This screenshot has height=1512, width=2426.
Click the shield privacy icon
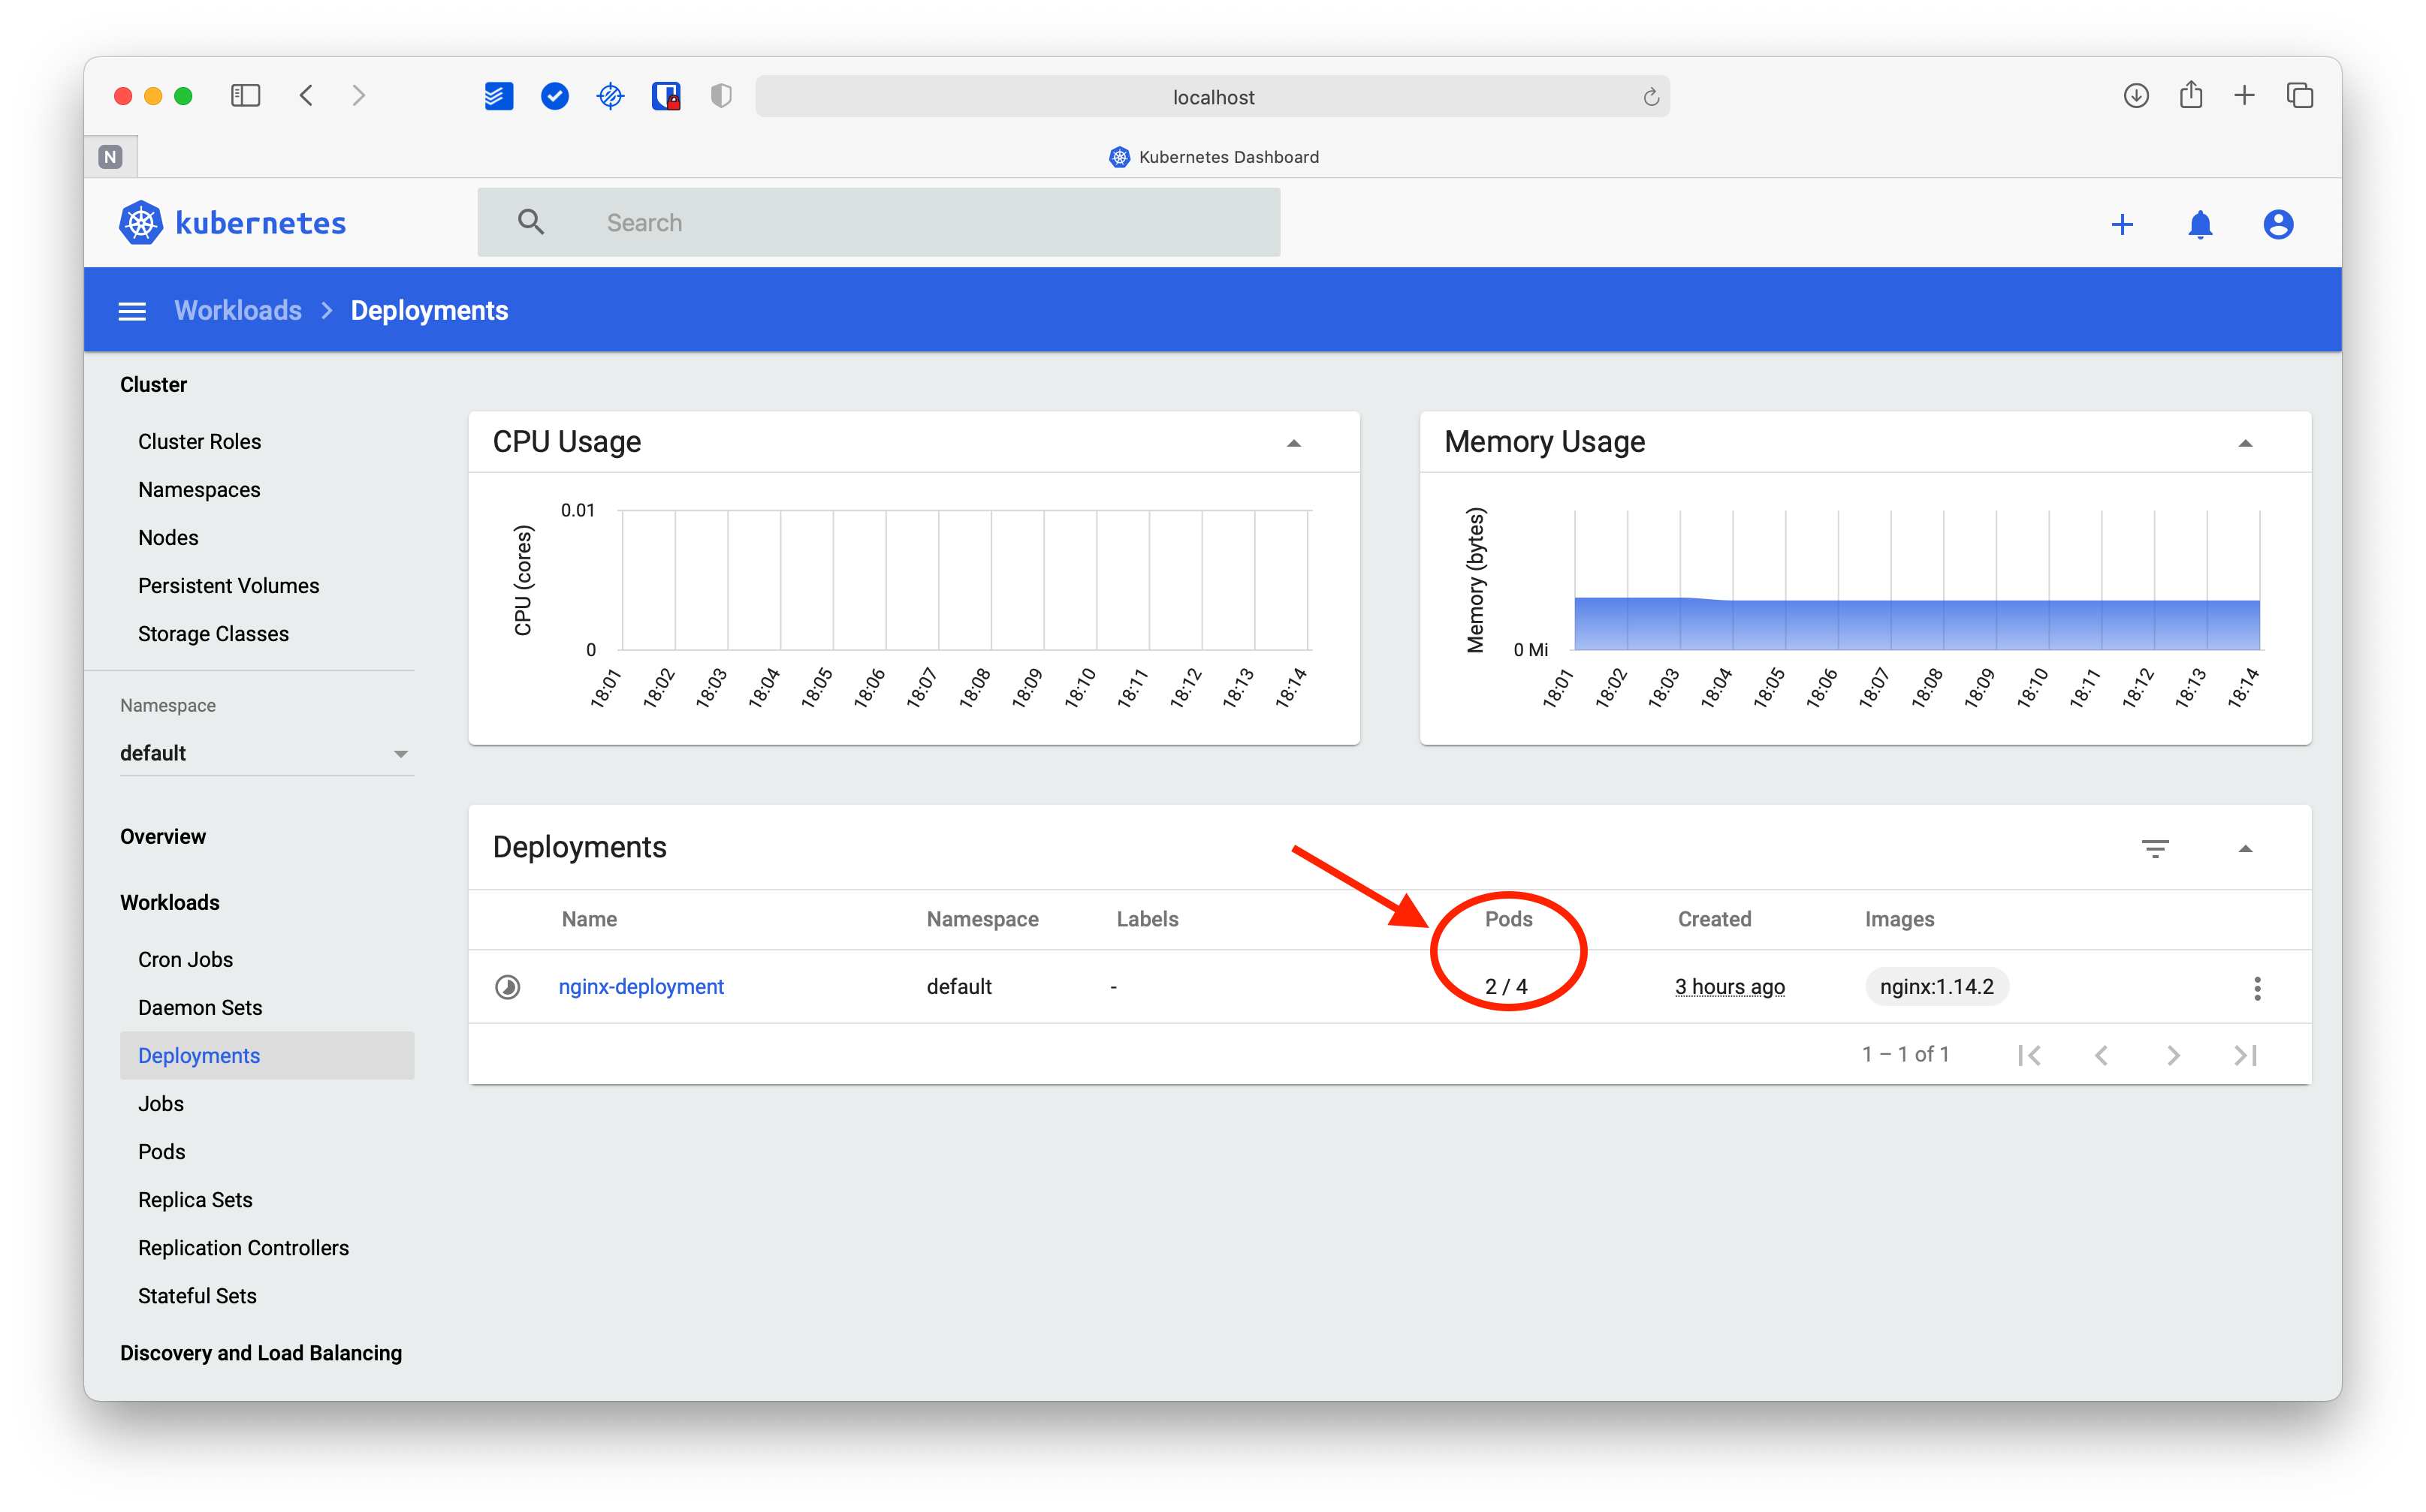coord(721,96)
